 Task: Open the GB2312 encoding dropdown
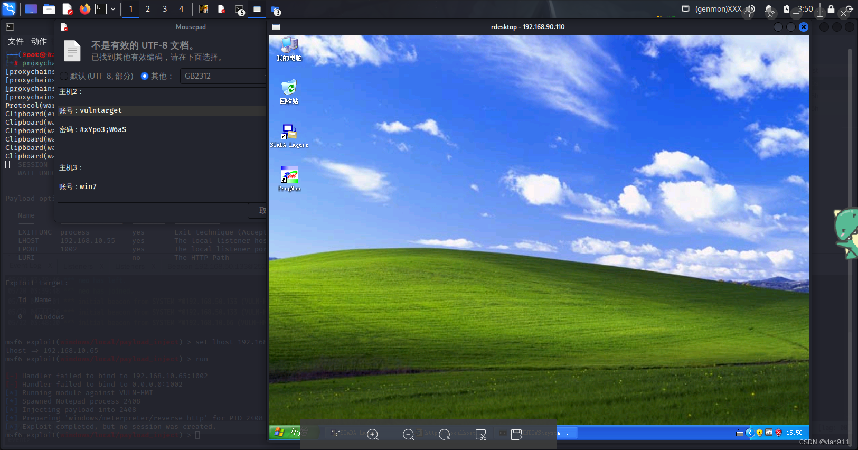(223, 76)
